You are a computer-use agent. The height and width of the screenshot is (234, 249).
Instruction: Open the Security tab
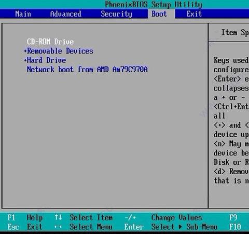coord(116,14)
